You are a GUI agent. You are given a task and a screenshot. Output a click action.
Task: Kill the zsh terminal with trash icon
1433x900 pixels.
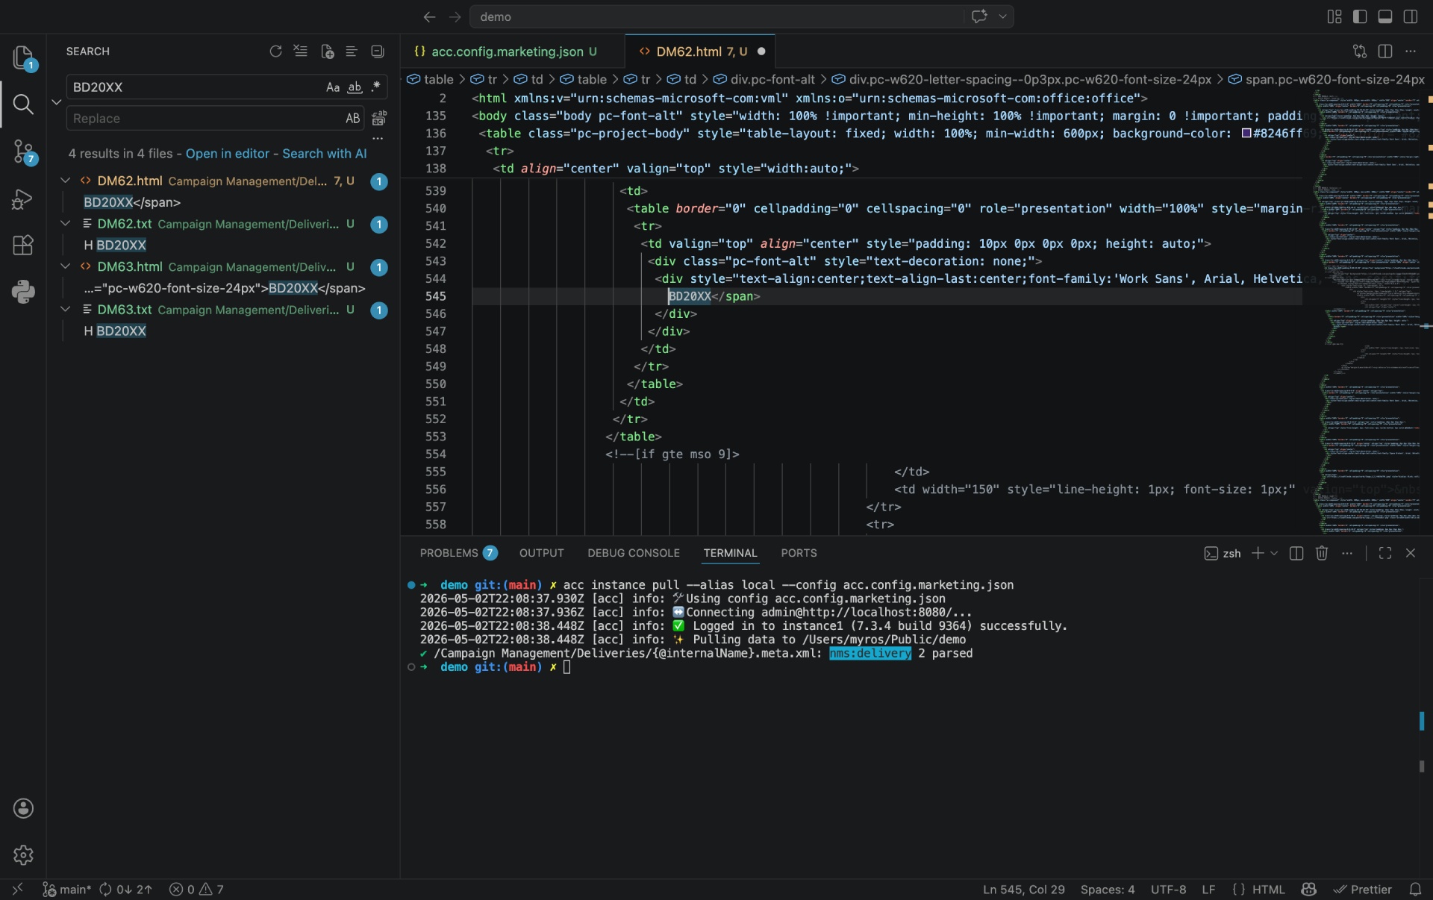(x=1322, y=553)
